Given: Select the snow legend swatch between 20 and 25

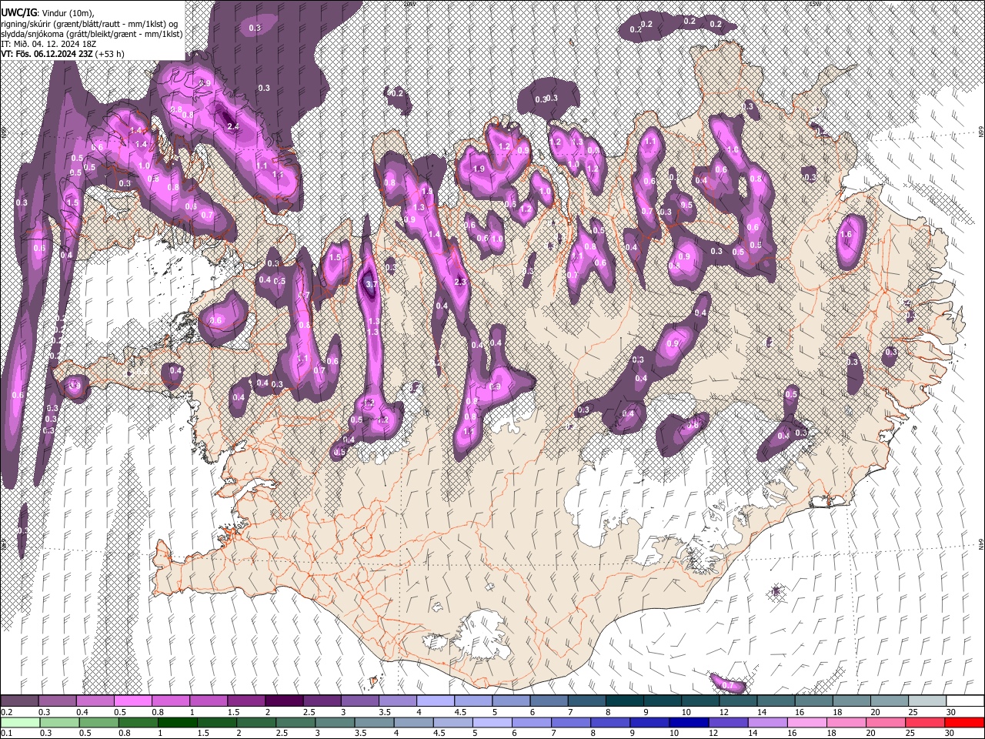Looking at the screenshot, I should (890, 701).
